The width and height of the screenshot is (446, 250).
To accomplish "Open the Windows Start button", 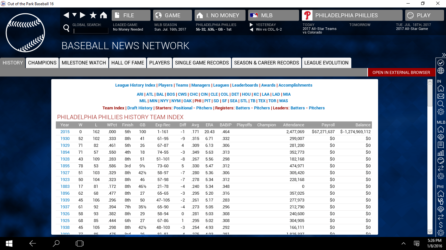I will click(x=9, y=243).
